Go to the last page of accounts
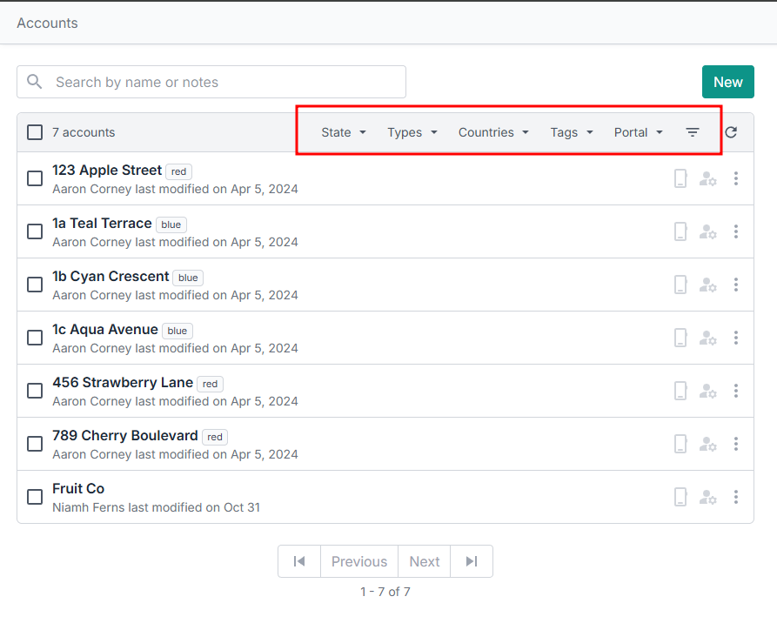This screenshot has width=777, height=630. tap(472, 561)
